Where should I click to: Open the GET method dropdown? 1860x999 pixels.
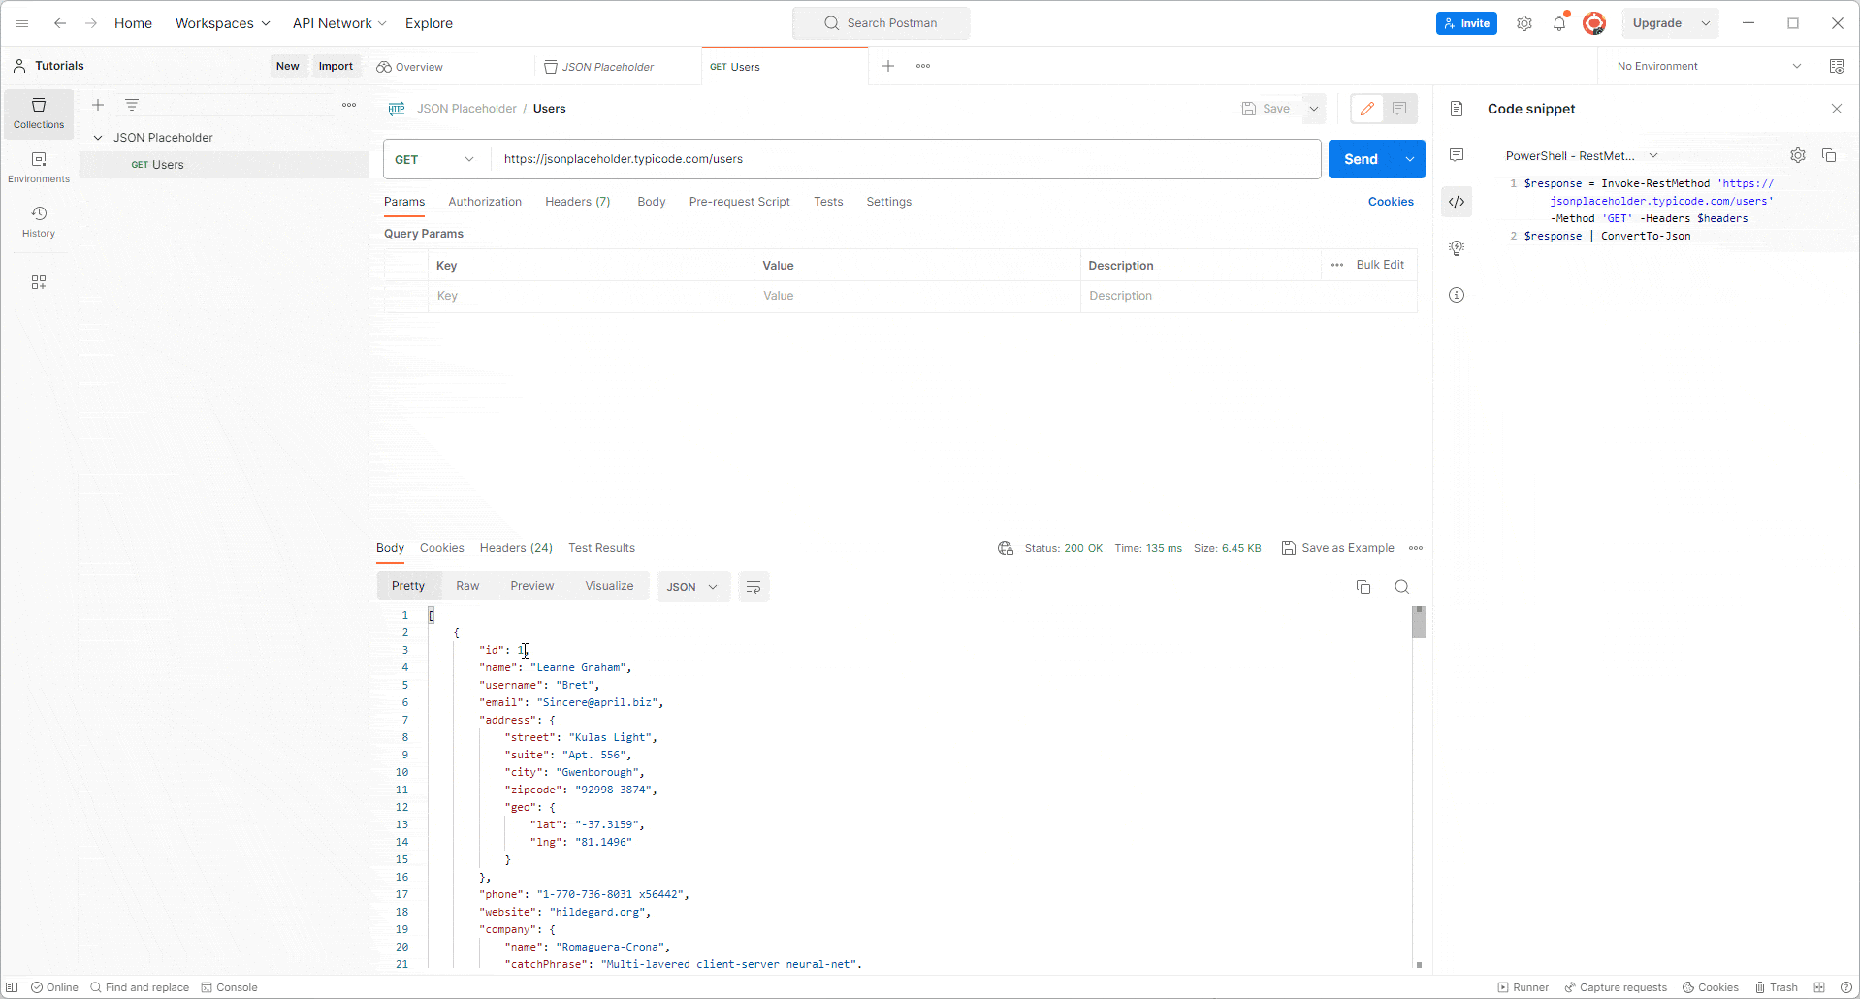(x=435, y=159)
